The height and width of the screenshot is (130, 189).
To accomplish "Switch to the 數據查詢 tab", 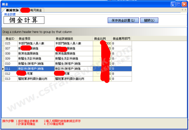I will click(12, 10).
